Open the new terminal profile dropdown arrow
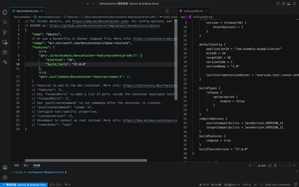This screenshot has width=299, height=187. [254, 165]
